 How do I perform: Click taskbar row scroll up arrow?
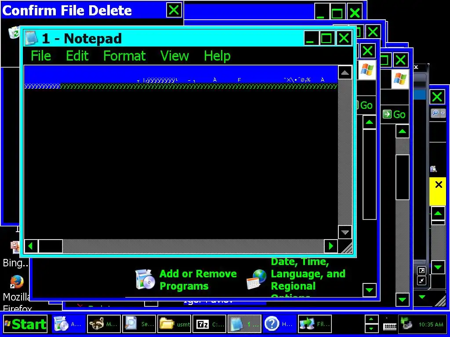[x=371, y=319]
